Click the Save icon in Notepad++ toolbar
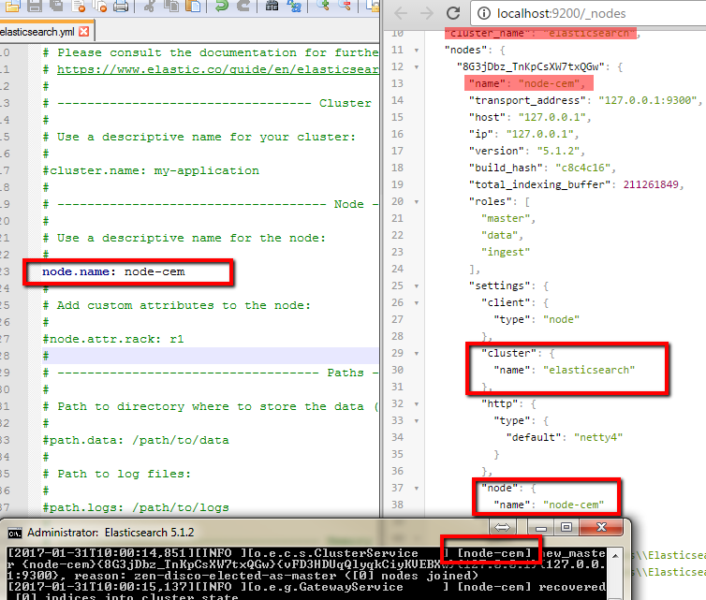 pos(34,7)
